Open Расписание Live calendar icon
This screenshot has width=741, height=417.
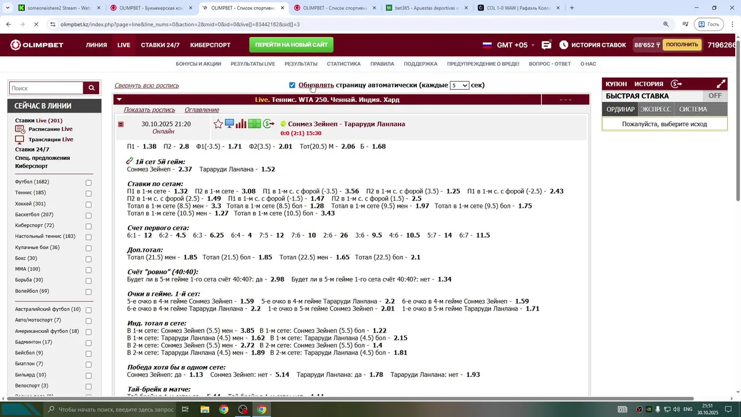[20, 129]
